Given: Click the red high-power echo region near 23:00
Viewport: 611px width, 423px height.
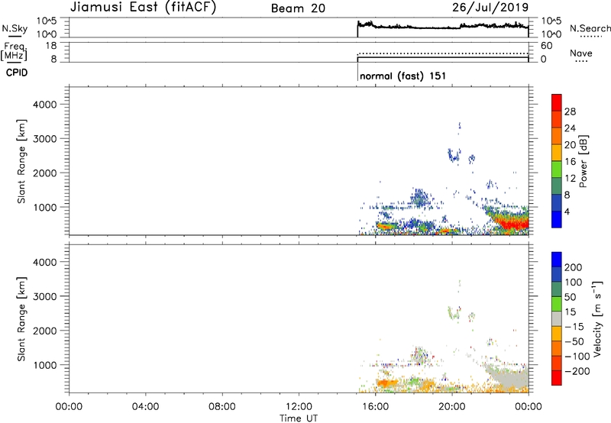Looking at the screenshot, I should coord(513,224).
